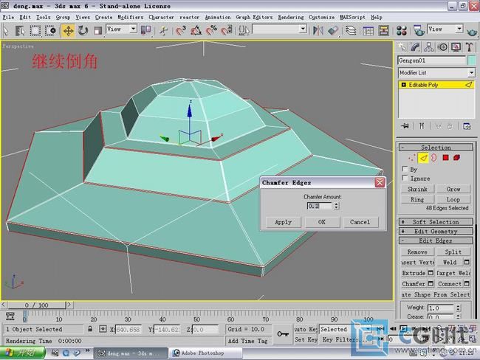
Task: Switch to the Create panel tab
Action: 402,47
